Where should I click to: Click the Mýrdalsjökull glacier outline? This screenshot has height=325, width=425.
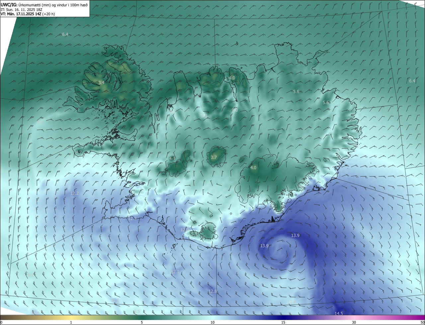[208, 231]
